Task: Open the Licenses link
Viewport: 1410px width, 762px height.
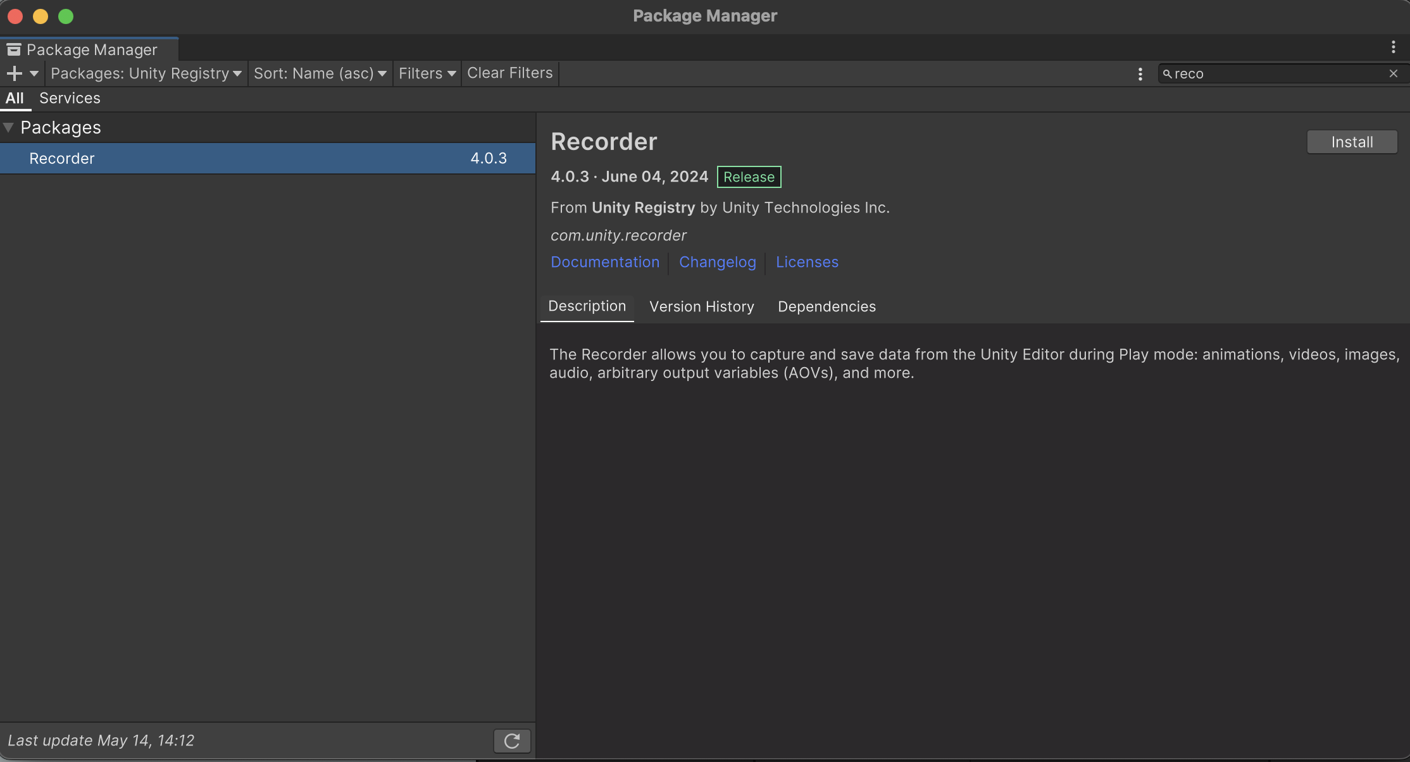Action: (x=807, y=262)
